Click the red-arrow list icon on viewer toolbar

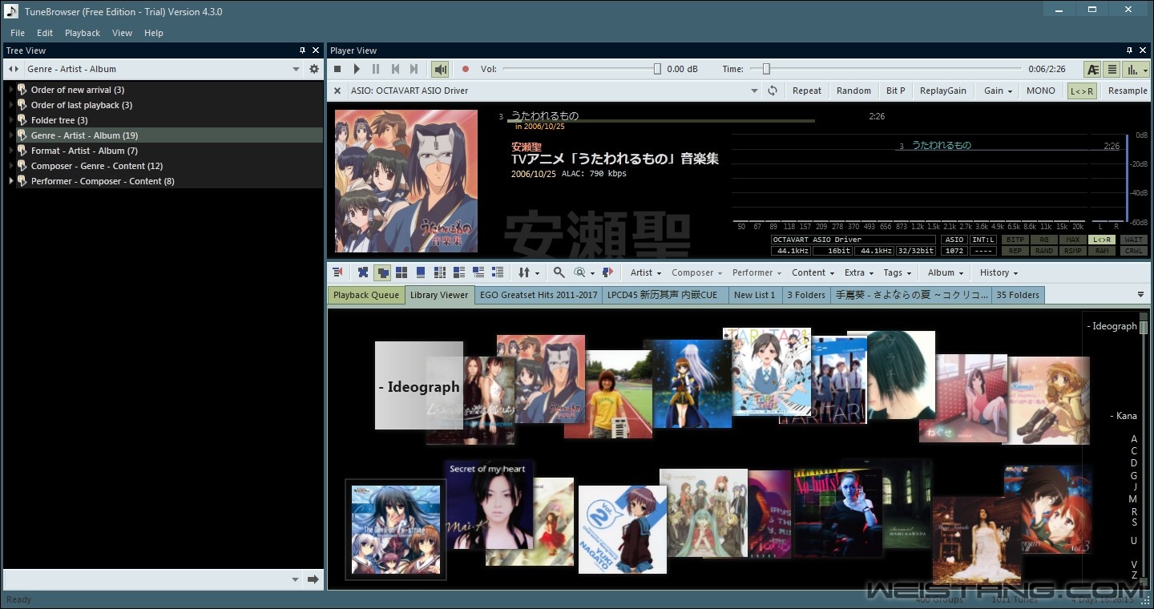pos(338,272)
